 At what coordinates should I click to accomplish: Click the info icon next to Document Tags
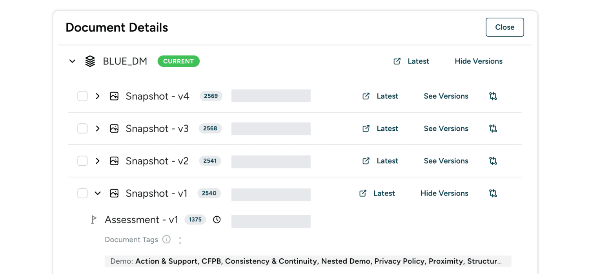(167, 239)
